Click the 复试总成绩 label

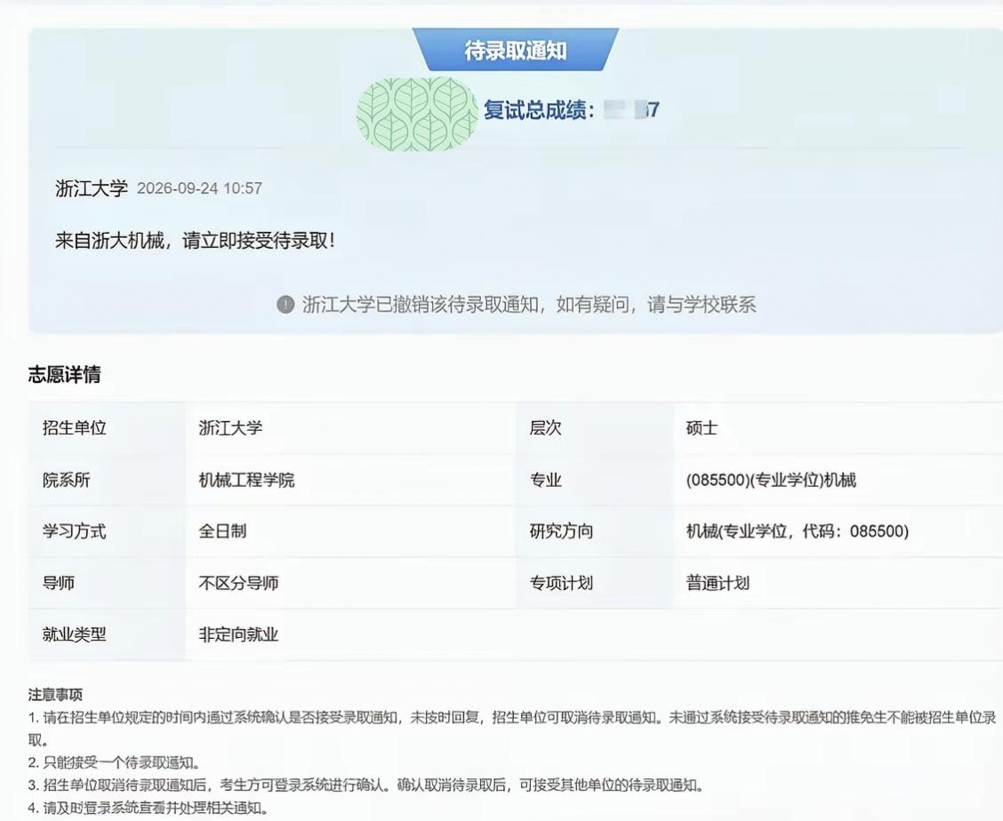tap(539, 110)
